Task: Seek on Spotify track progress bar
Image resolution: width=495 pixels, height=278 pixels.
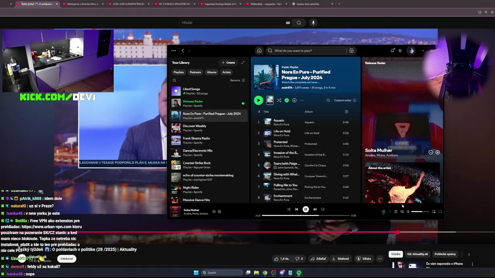Action: click(x=306, y=215)
